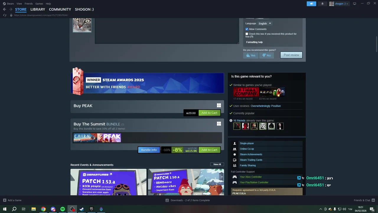Click the Downloads status icon
Image resolution: width=378 pixels, height=213 pixels.
(x=167, y=200)
